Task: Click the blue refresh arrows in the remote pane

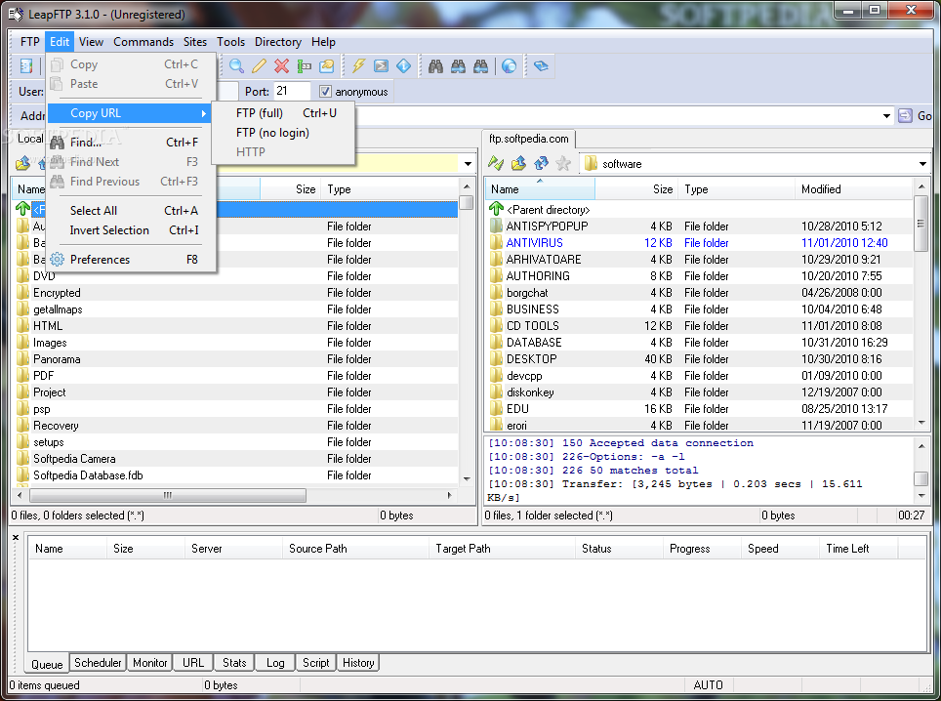Action: point(541,163)
